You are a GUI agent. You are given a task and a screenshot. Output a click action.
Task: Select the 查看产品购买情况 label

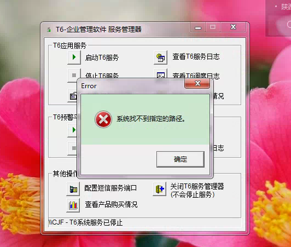[111, 205]
